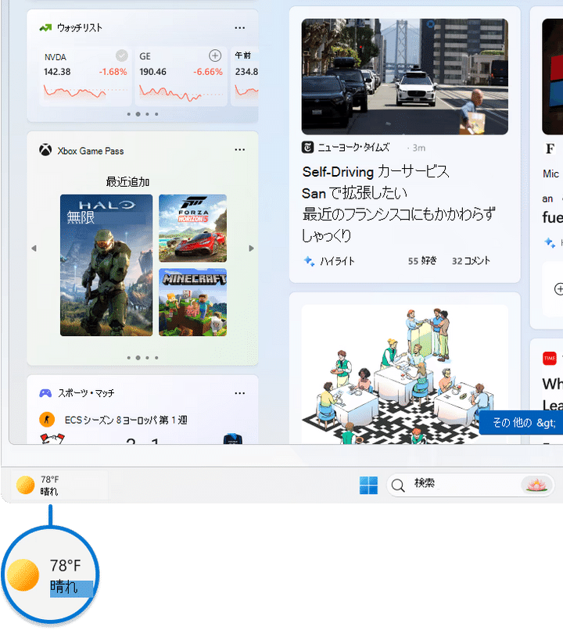Open the watchlist widget options menu

tap(239, 27)
